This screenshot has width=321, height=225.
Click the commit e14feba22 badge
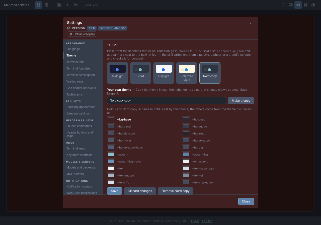(113, 28)
